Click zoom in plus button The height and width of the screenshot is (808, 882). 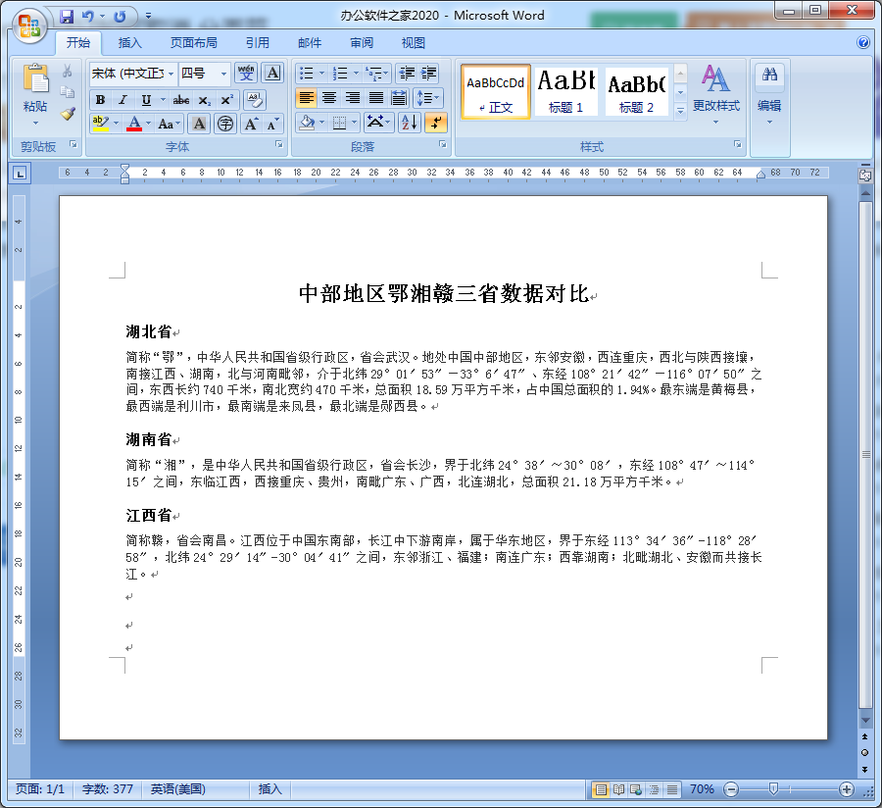pos(847,789)
